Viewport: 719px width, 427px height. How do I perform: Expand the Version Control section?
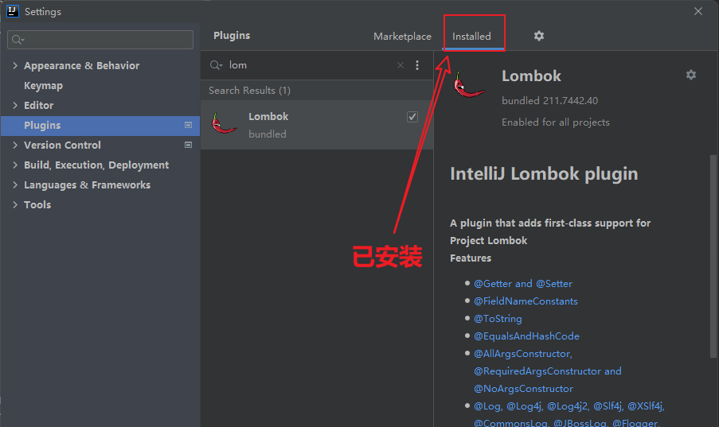tap(15, 145)
